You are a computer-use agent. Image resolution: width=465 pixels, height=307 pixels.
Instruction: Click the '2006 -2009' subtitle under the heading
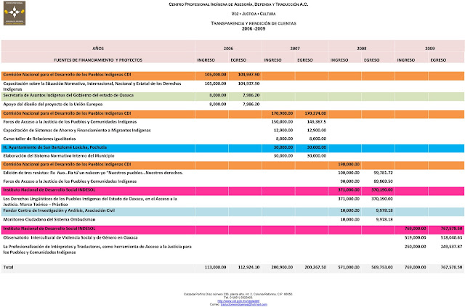point(254,29)
